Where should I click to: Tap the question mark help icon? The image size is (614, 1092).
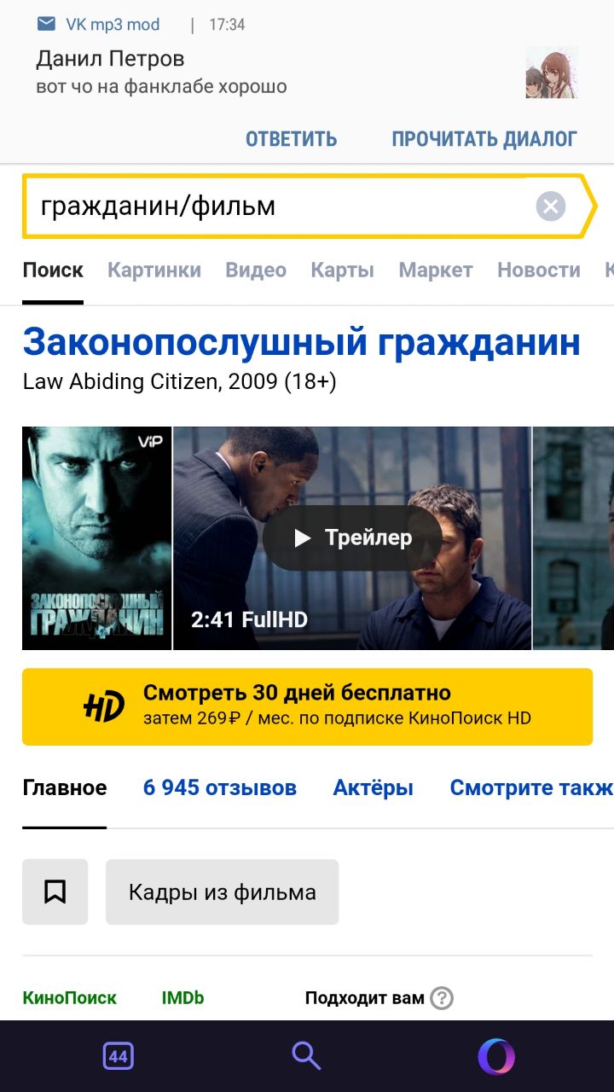coord(441,998)
